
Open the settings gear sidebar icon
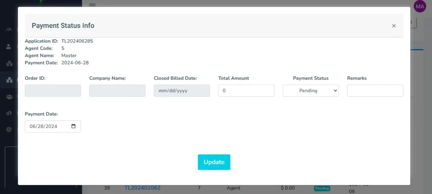click(9, 130)
